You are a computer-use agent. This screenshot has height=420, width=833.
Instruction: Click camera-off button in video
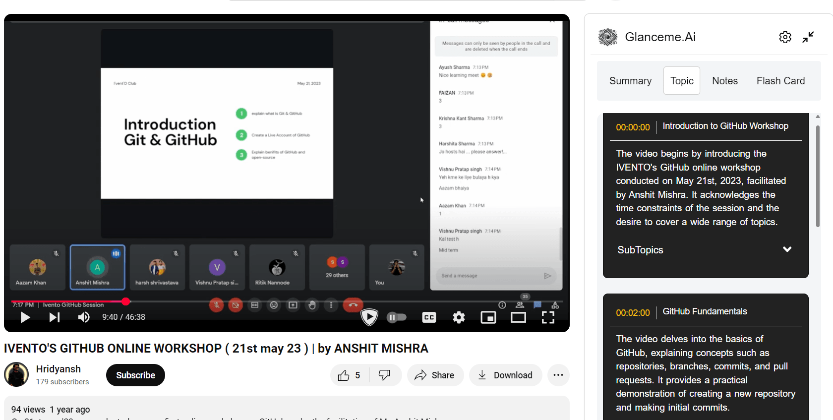(236, 305)
